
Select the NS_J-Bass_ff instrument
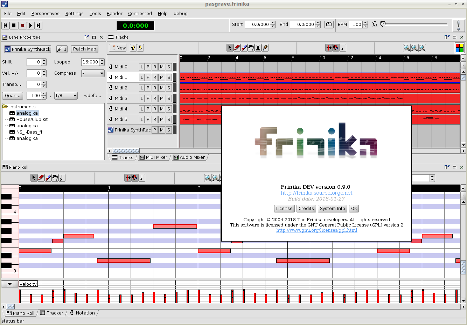29,132
